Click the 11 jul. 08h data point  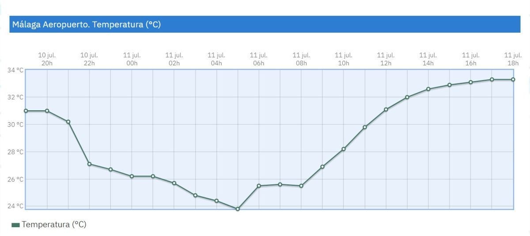coord(301,186)
